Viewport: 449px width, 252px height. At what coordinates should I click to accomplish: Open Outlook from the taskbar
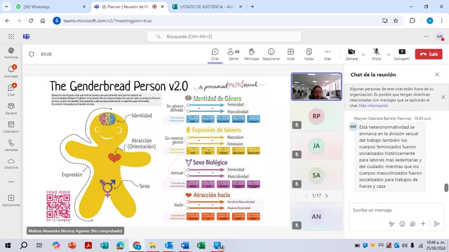tap(169, 245)
